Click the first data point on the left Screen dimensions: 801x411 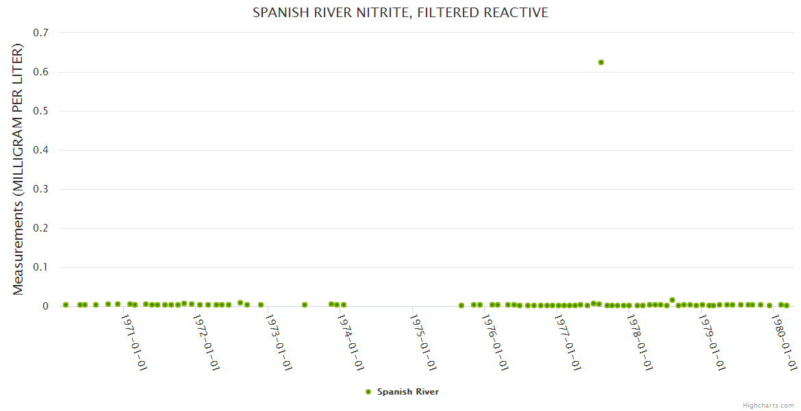click(x=66, y=305)
